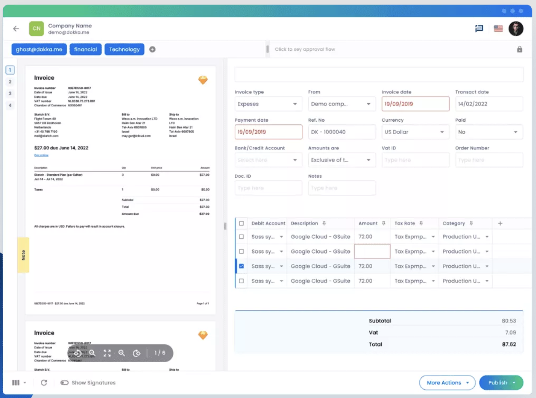The width and height of the screenshot is (536, 398).
Task: Click the empty Amount field in second row
Action: (x=372, y=252)
